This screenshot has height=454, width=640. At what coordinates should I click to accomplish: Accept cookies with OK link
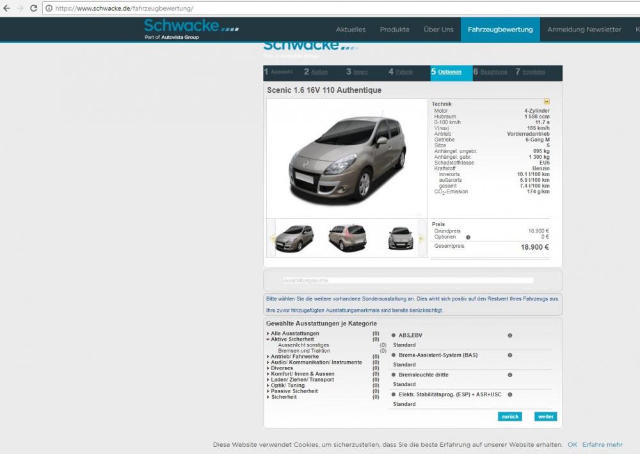572,444
